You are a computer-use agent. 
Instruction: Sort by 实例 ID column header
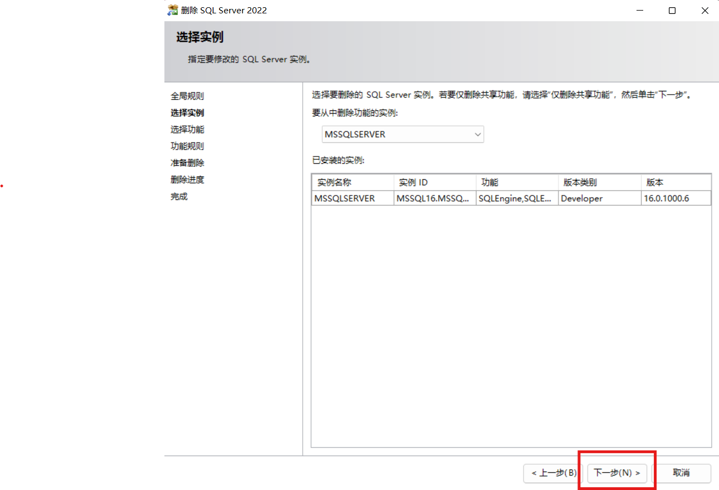[x=435, y=182]
